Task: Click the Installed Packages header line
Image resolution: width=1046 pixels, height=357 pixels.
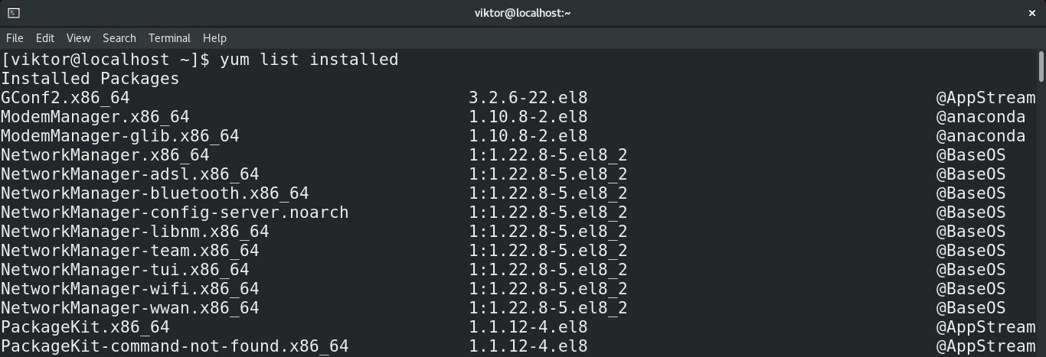Action: tap(90, 79)
